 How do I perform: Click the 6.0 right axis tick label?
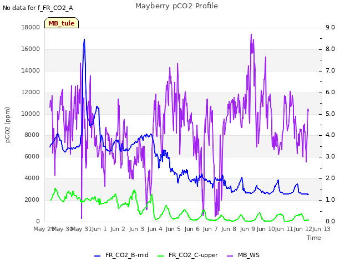click(330, 92)
